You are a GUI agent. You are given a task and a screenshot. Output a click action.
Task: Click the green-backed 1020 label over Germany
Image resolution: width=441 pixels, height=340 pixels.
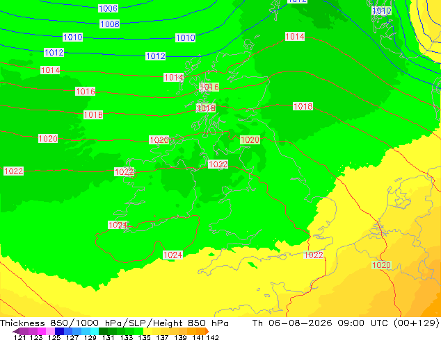[381, 265]
